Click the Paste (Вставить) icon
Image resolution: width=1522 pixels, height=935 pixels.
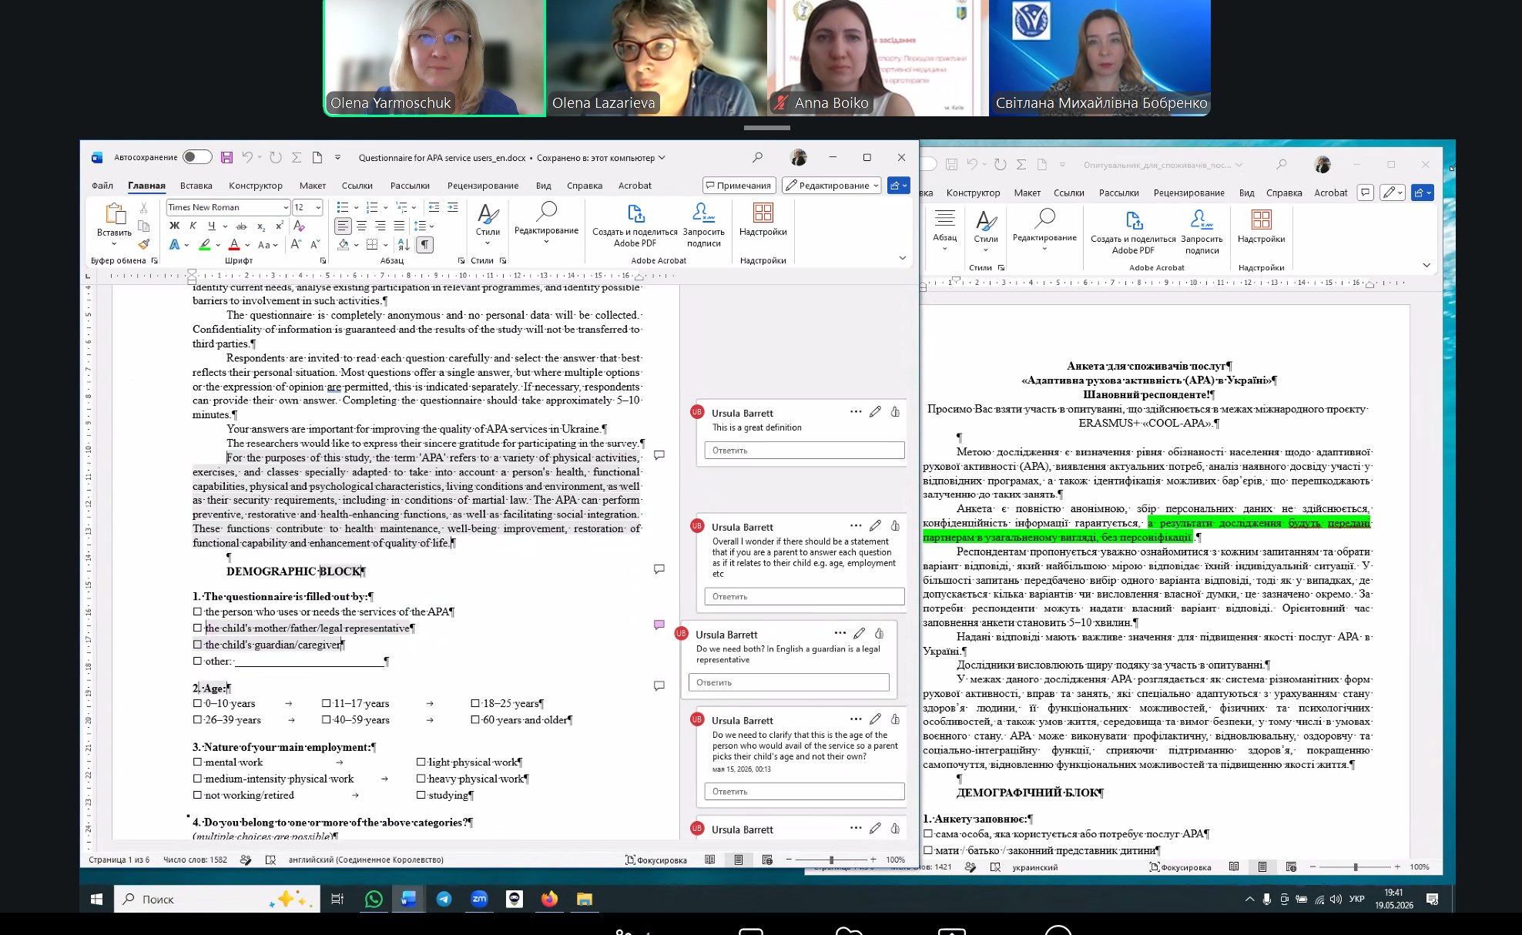coord(115,214)
